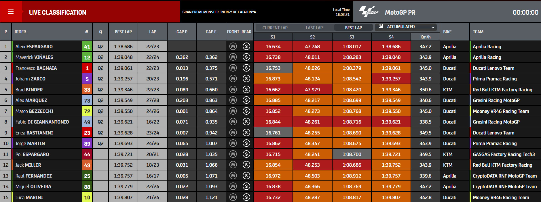Click Jorge Martin's rear tyre S icon
541x202 pixels.
(246, 143)
